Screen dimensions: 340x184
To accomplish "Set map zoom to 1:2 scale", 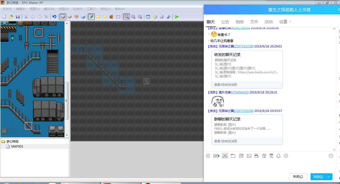I will pos(133,17).
